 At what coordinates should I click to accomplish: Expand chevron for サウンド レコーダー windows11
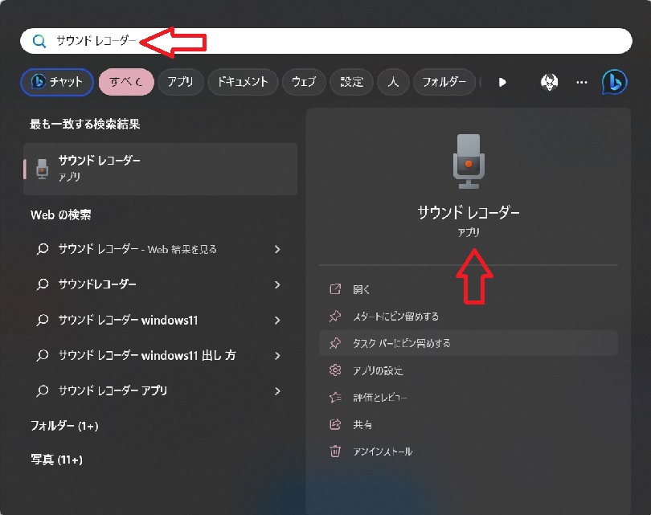[277, 321]
